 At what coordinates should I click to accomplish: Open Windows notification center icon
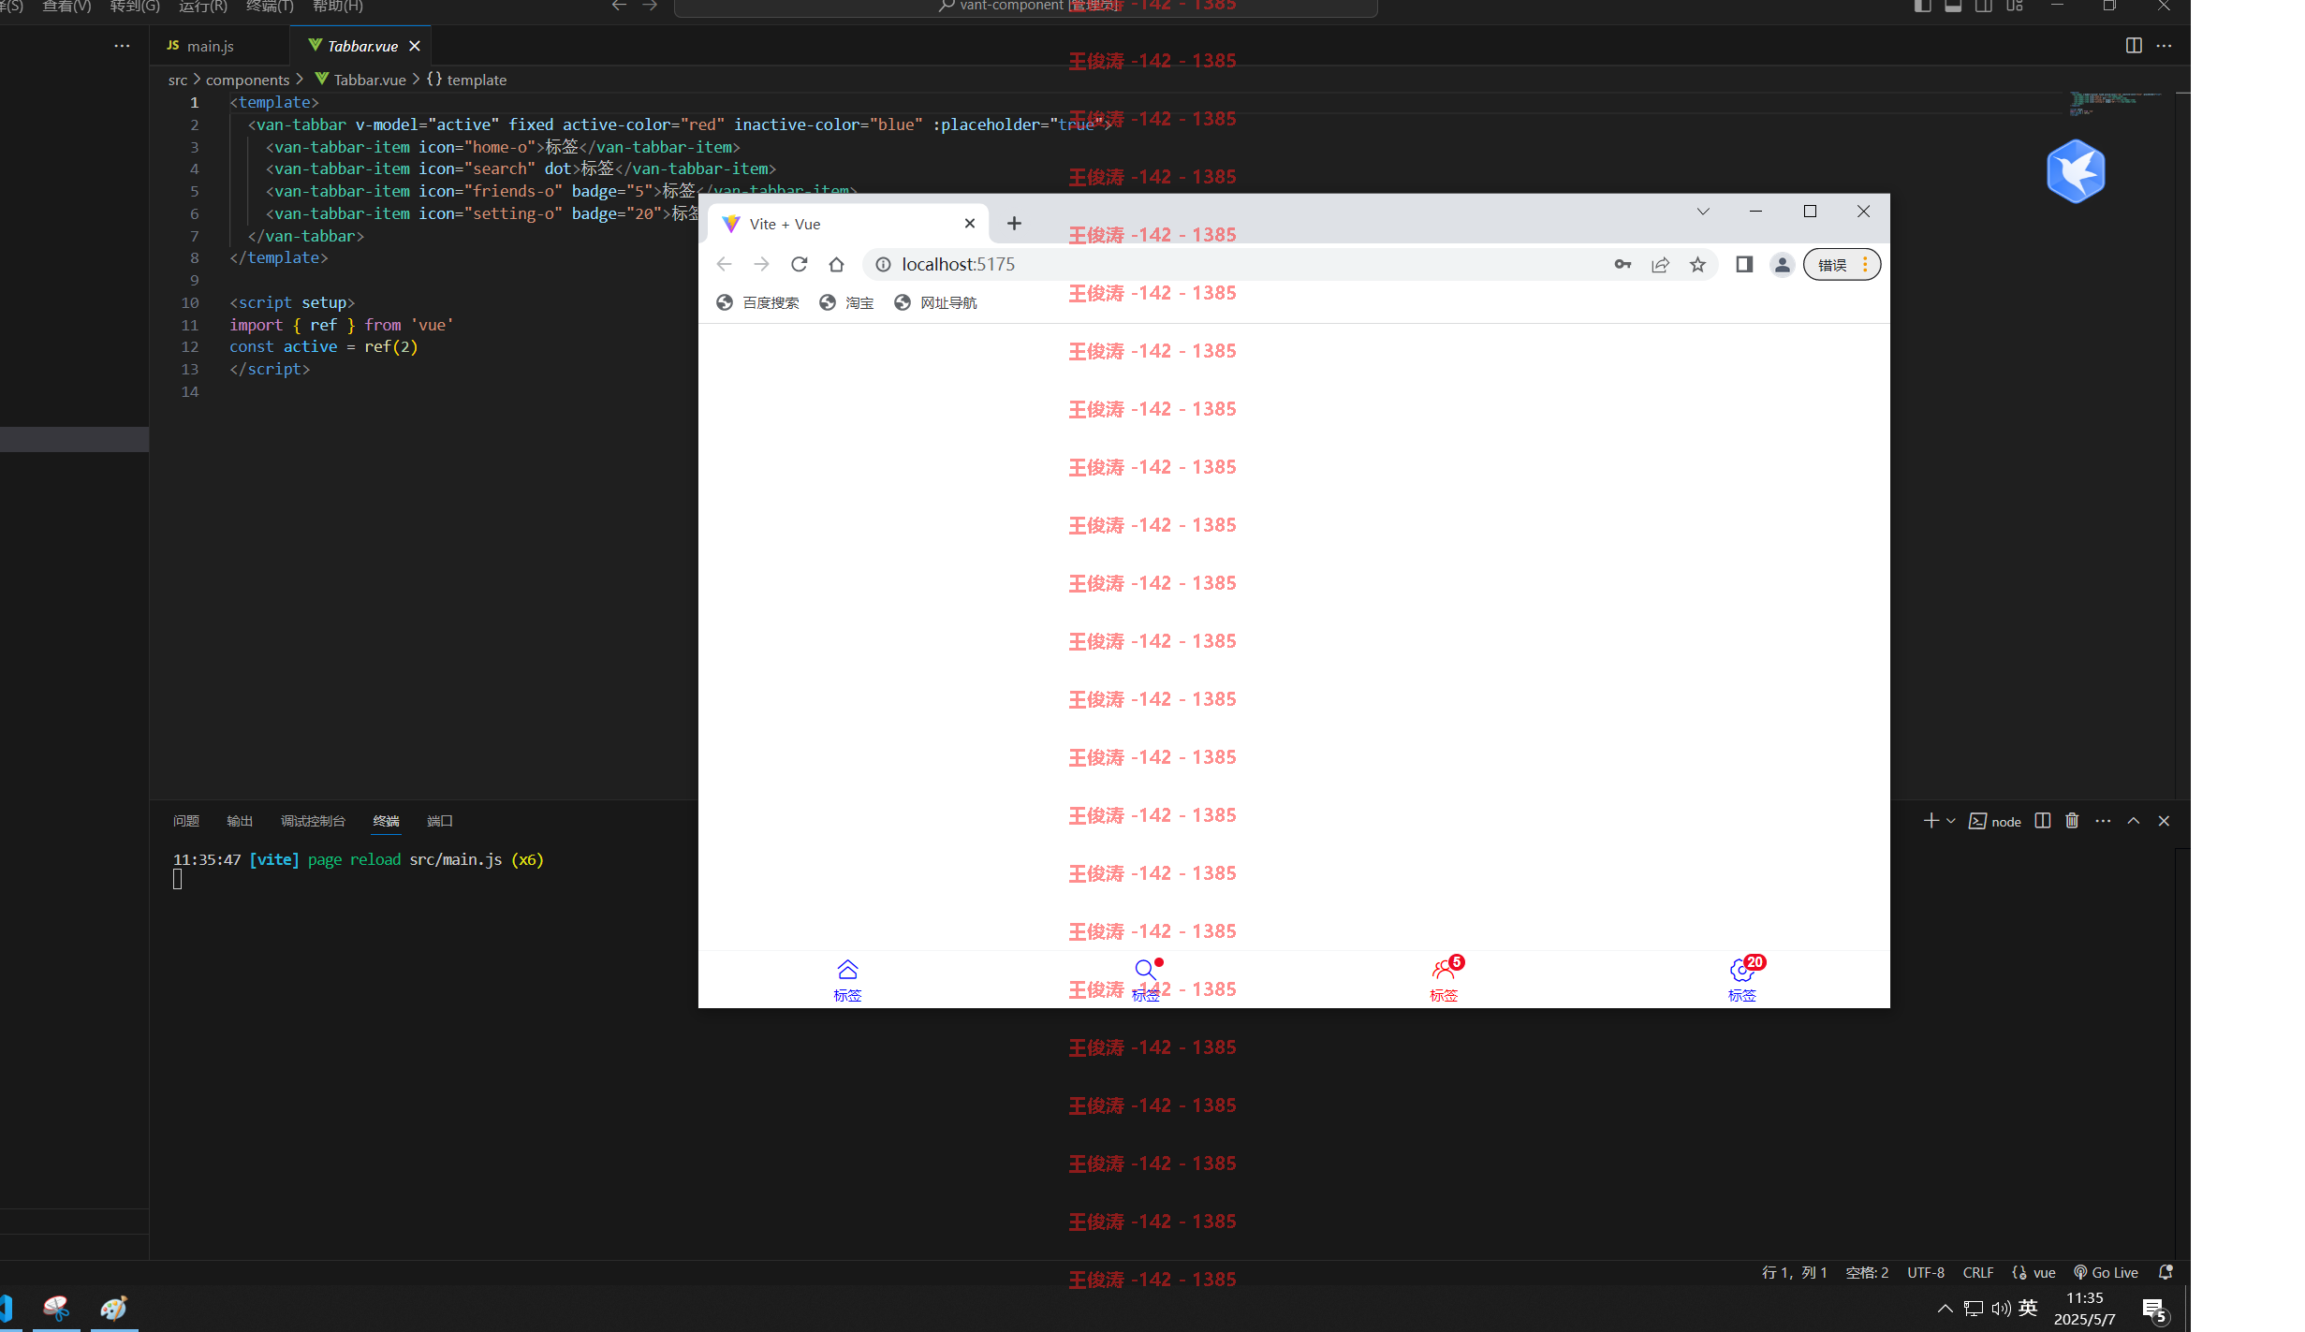pyautogui.click(x=2155, y=1310)
